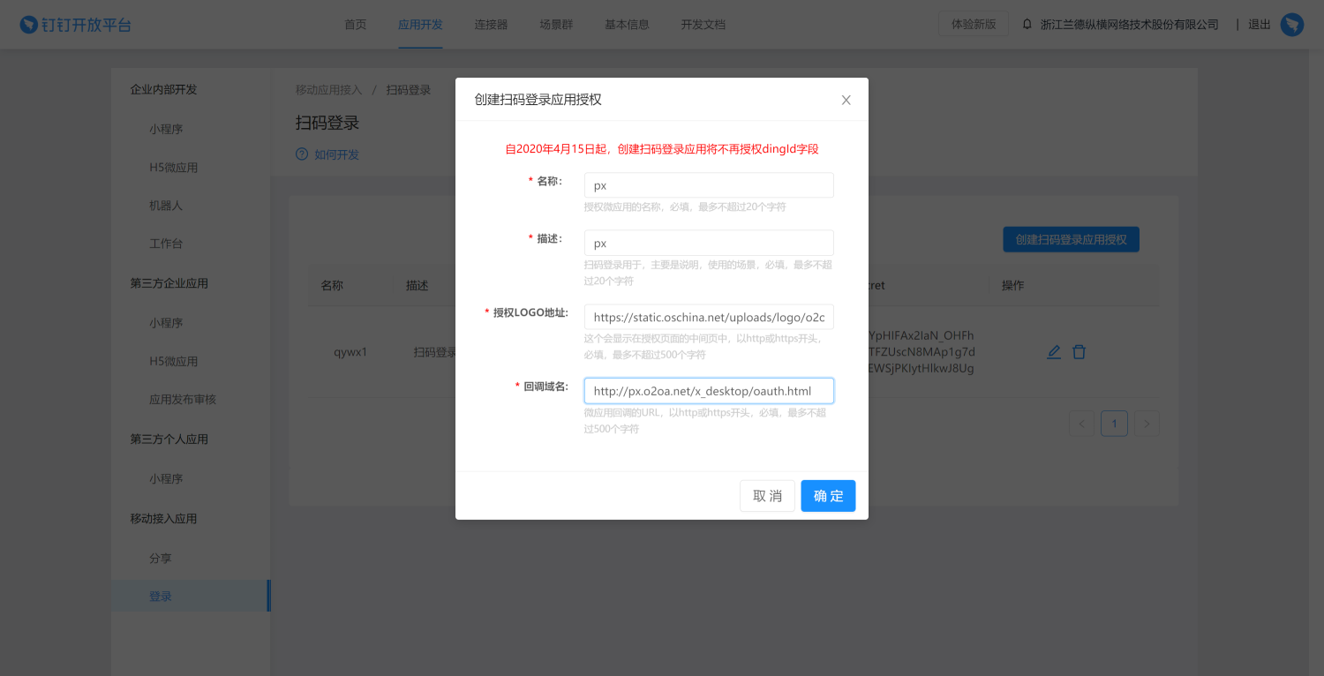Click company name 浙江兰德纵横网络技术股份有限公司

point(1130,25)
